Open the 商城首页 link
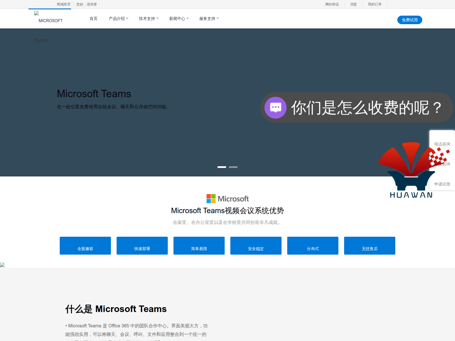Screen dimensions: 455x341 click(64, 4)
